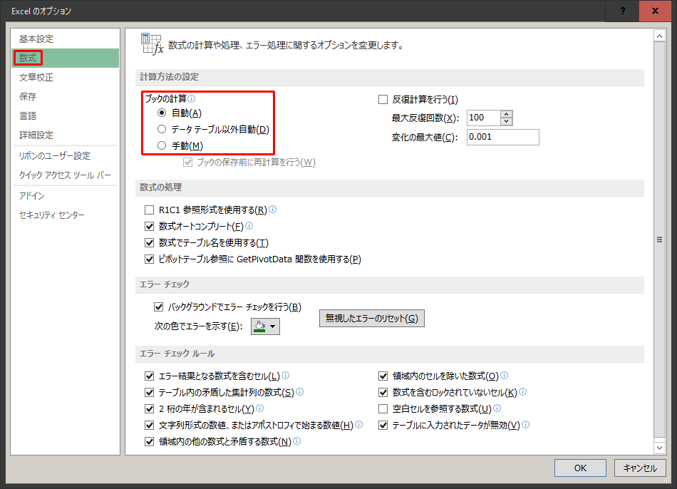The height and width of the screenshot is (489, 677).
Task: Enable 空白セルを参照する数式(U) checkbox
Action: [383, 408]
